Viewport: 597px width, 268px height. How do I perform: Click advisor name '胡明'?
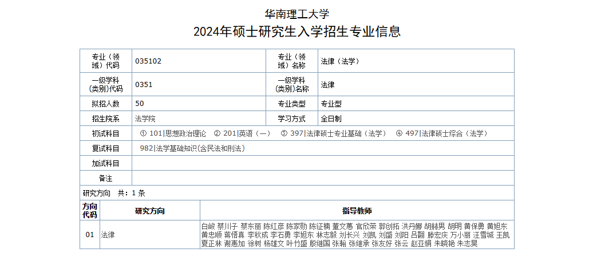click(454, 226)
